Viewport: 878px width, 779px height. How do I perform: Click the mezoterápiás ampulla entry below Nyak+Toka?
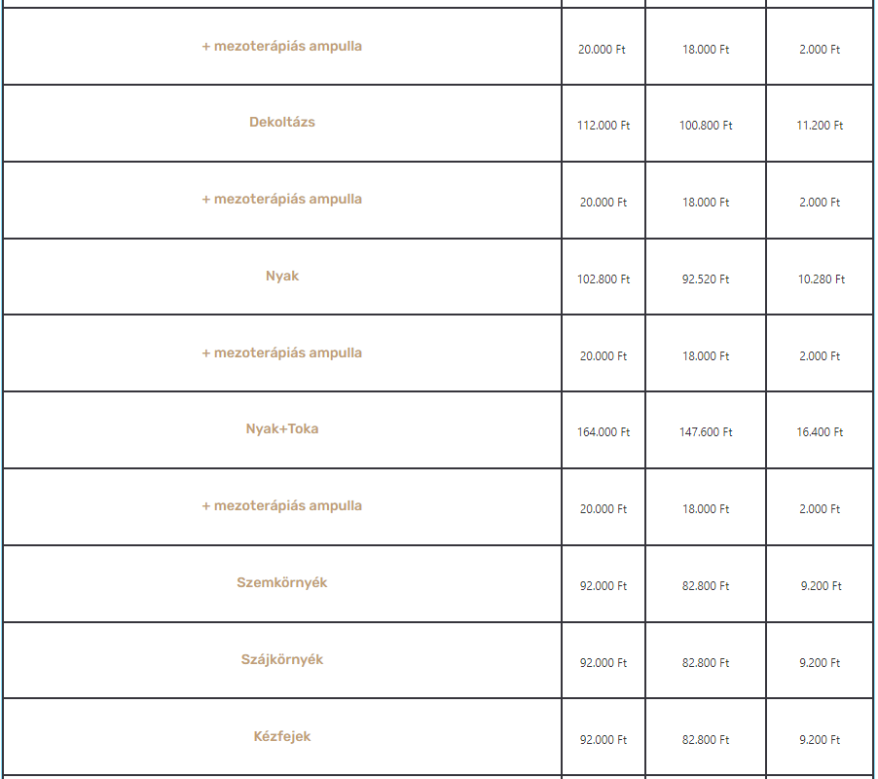(x=281, y=505)
